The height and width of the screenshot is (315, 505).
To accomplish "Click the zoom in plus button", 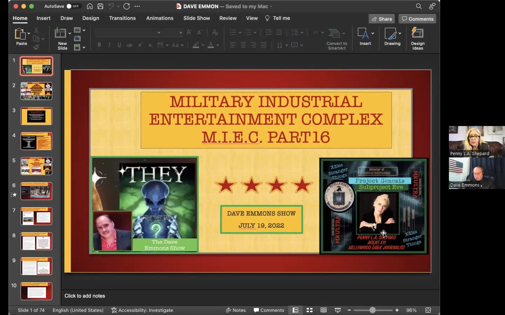I will 397,310.
